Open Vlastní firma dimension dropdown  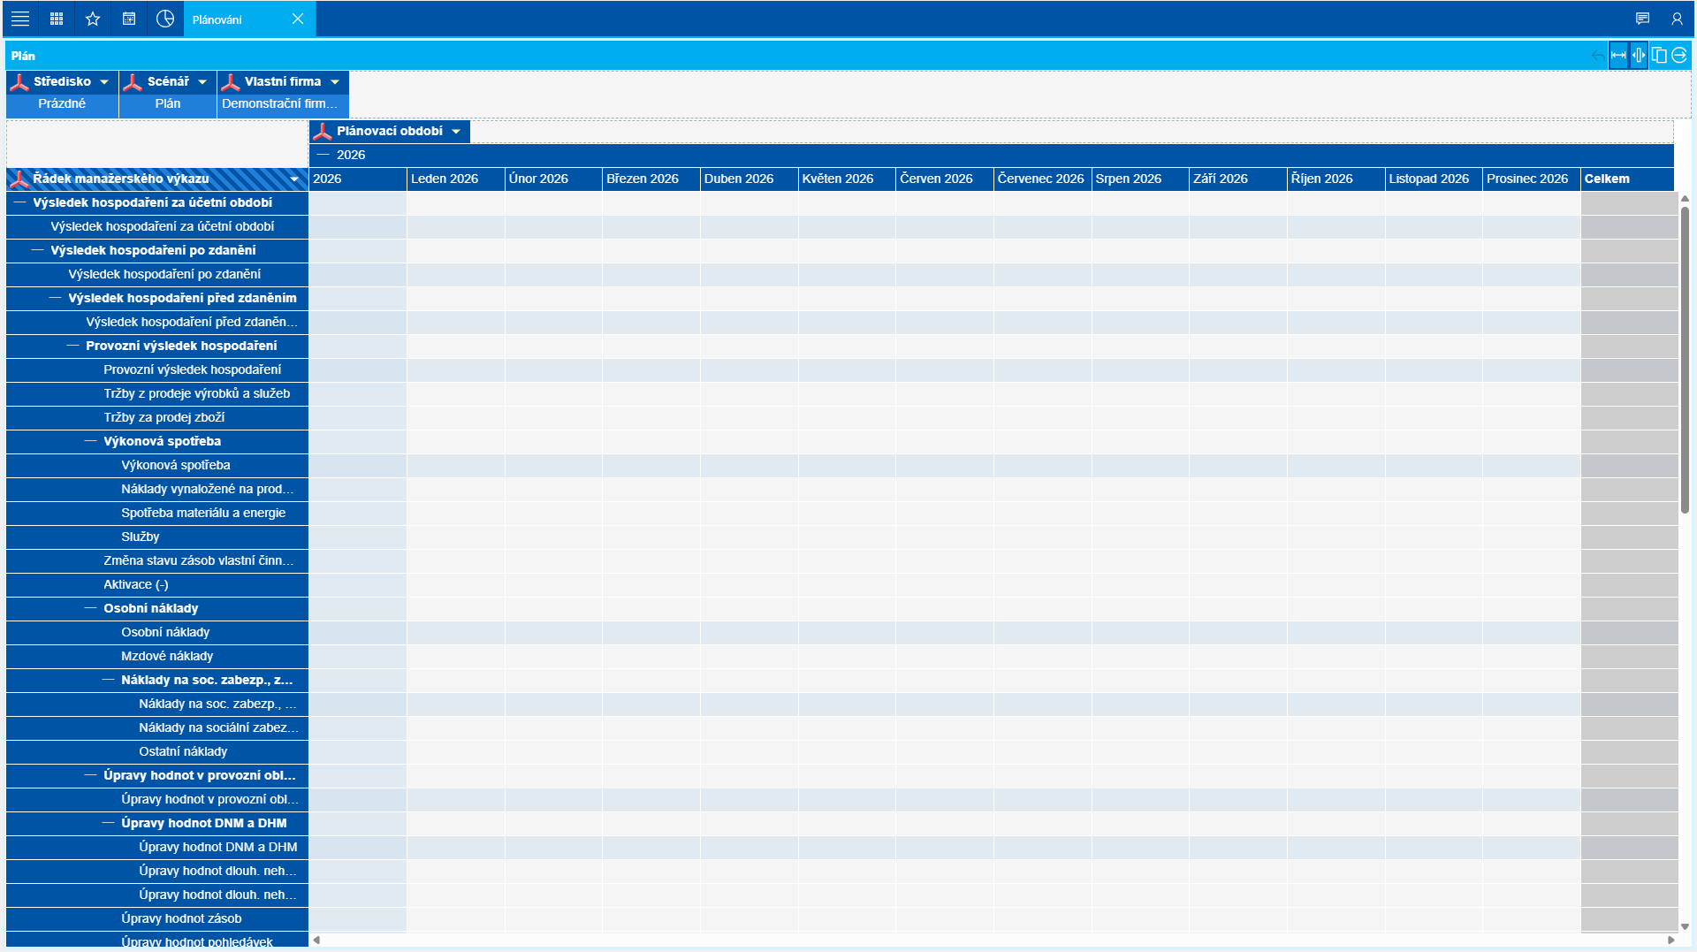tap(335, 82)
